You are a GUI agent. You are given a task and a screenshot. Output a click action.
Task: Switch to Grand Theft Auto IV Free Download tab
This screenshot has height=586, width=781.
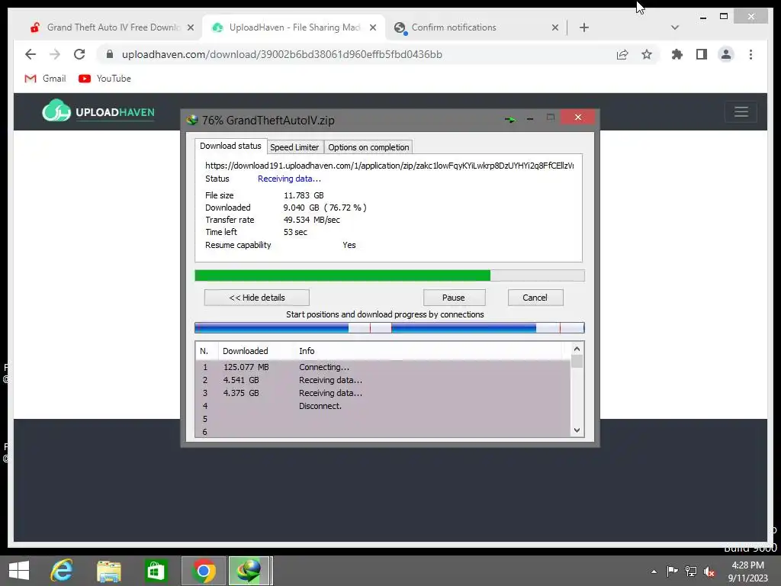(x=113, y=27)
